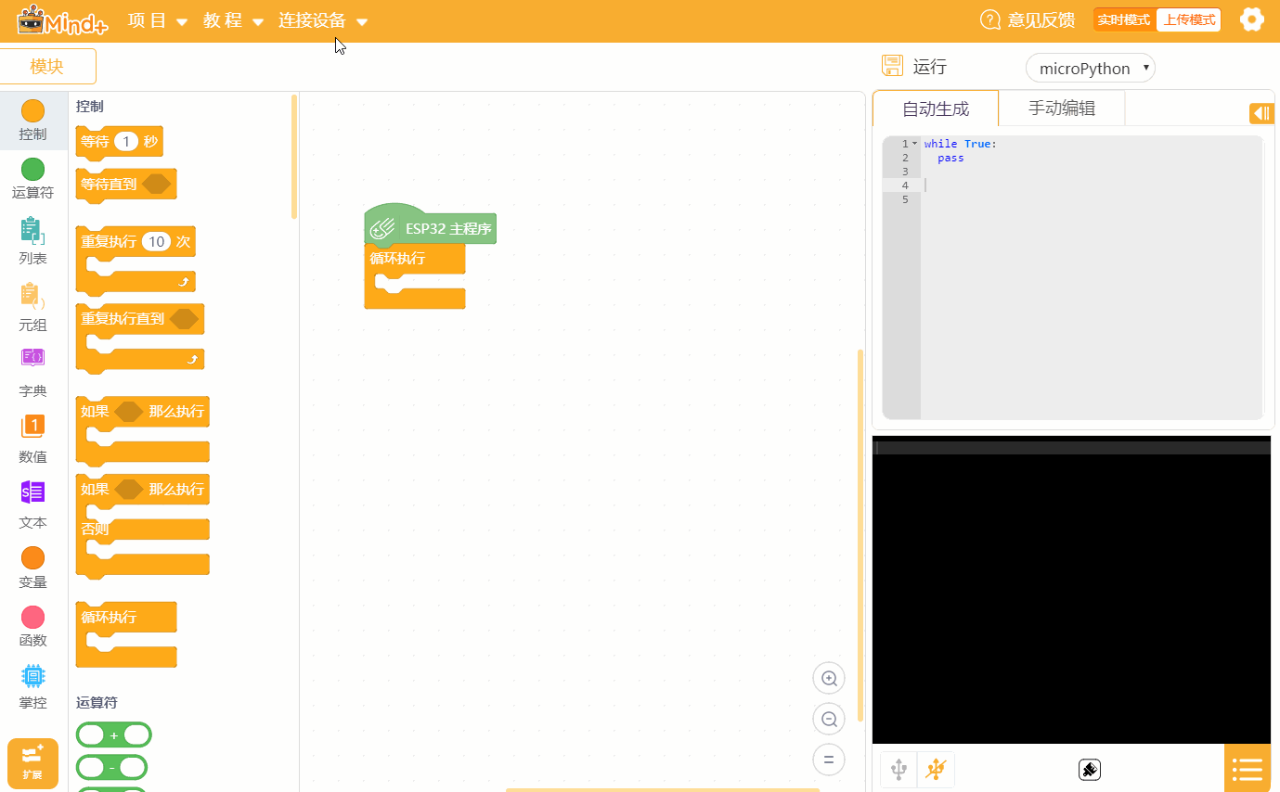1280x792 pixels.
Task: Select the 控制 (Control) block category
Action: tap(32, 119)
